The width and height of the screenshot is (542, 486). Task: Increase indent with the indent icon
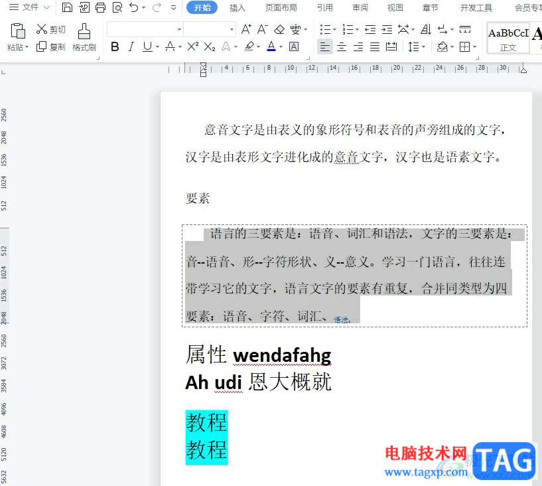387,29
